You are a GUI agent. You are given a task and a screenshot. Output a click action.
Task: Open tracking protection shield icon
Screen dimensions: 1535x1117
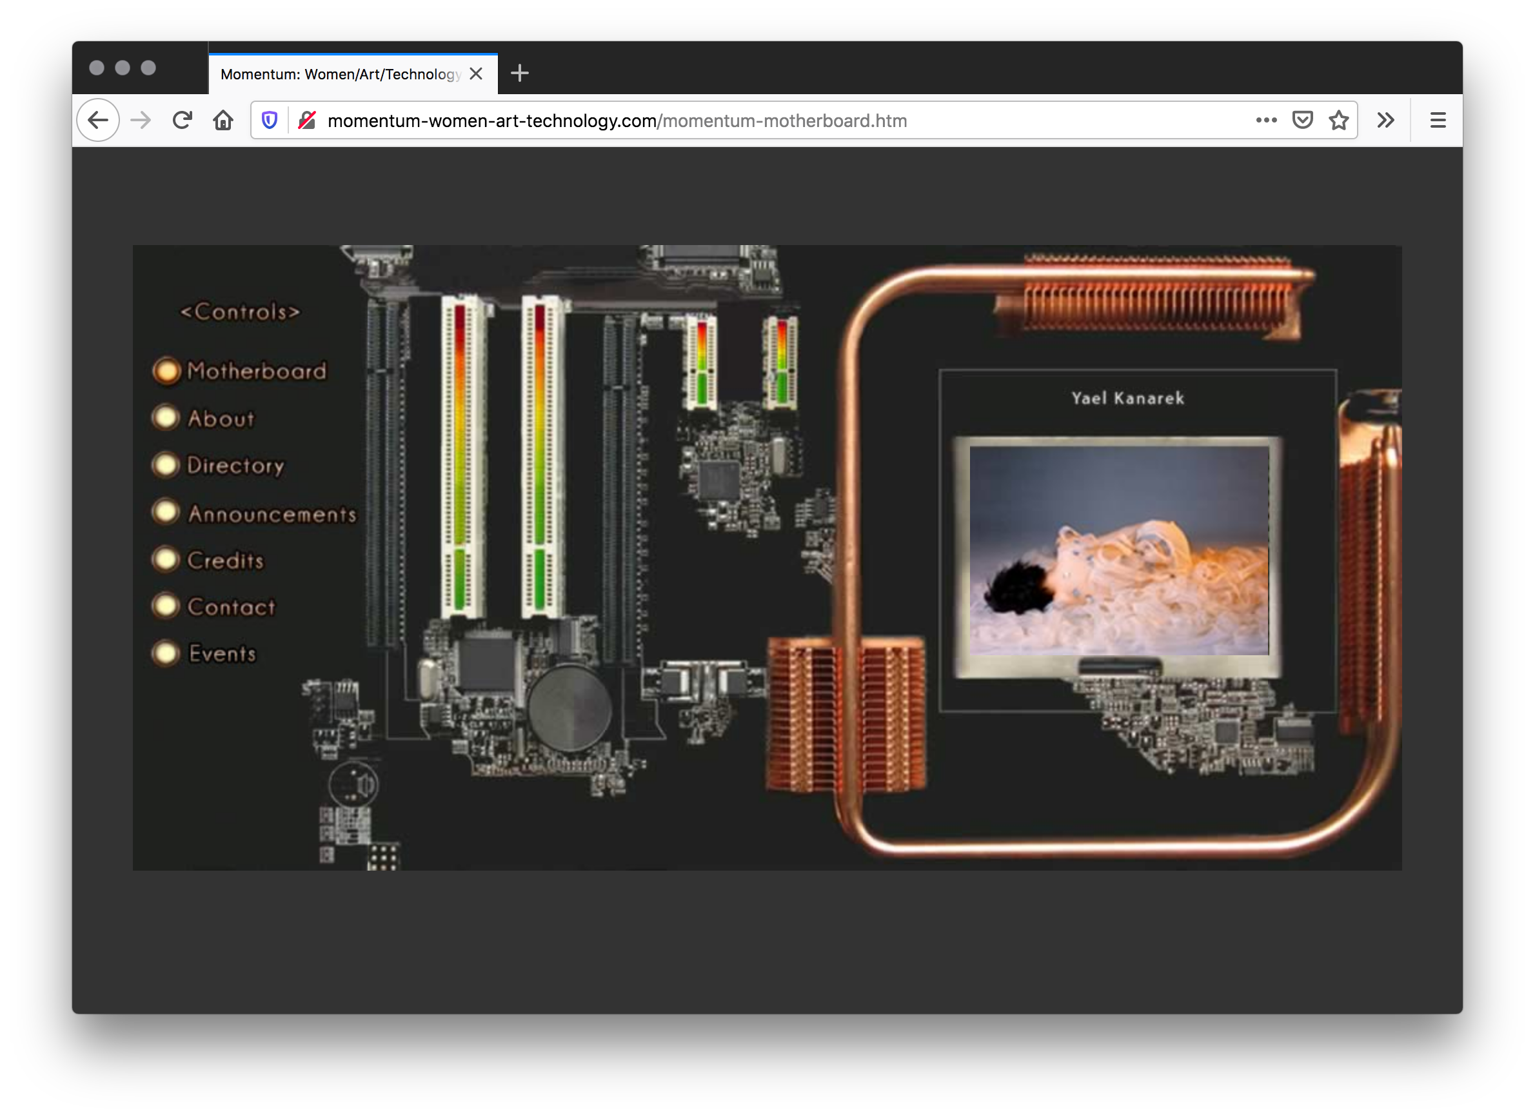click(270, 121)
